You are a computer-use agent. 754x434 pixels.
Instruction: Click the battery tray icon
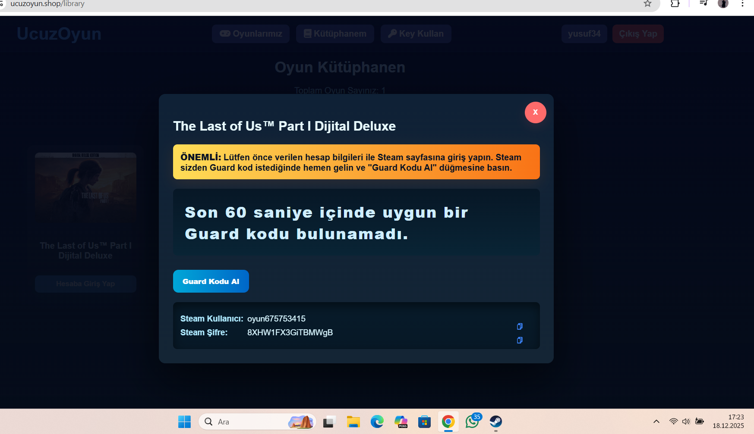pyautogui.click(x=700, y=422)
